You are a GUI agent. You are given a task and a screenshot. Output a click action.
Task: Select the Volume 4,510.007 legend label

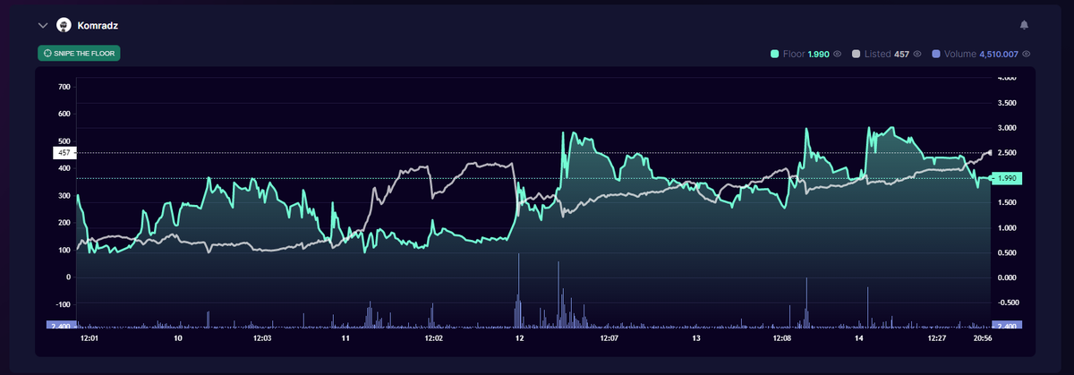(x=981, y=54)
